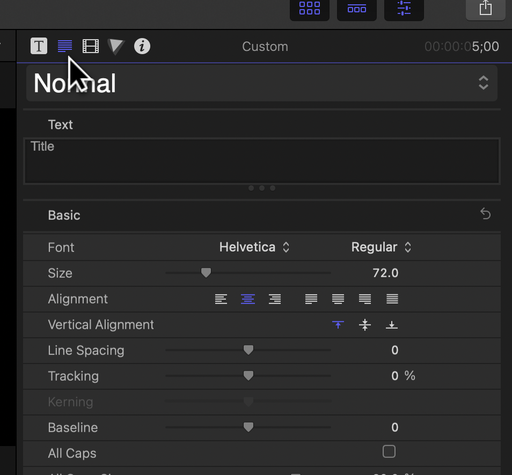Set text alignment to left
The image size is (512, 475).
[x=221, y=299]
